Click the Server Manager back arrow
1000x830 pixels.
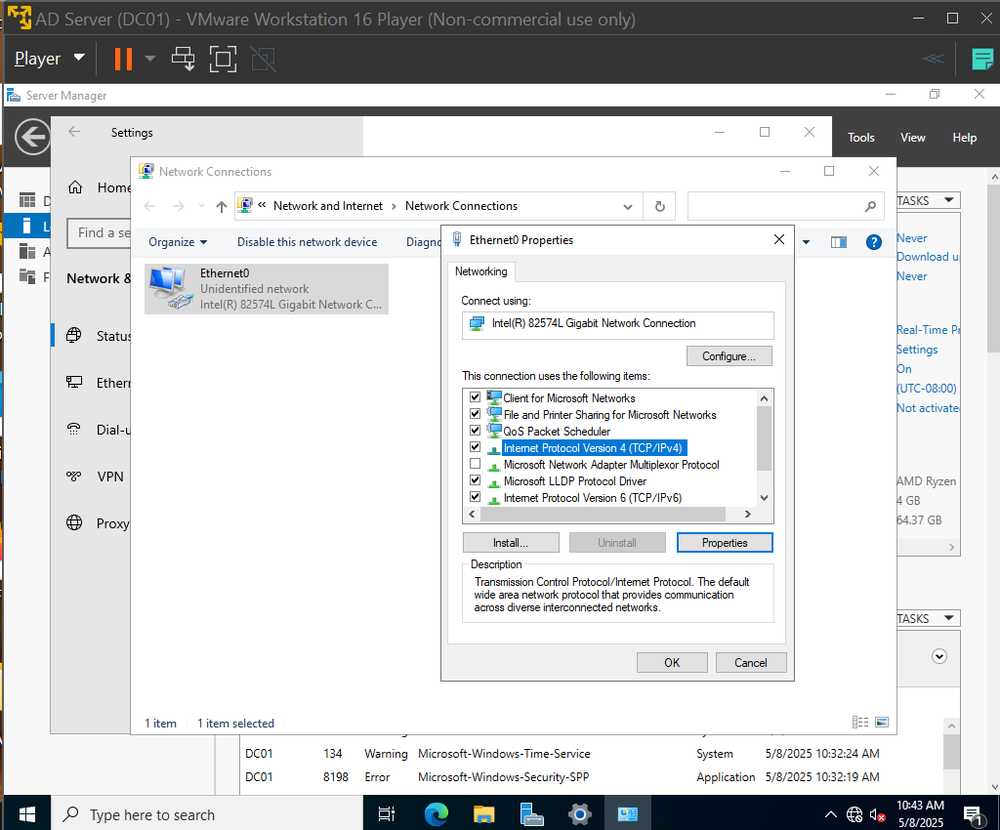[x=32, y=137]
